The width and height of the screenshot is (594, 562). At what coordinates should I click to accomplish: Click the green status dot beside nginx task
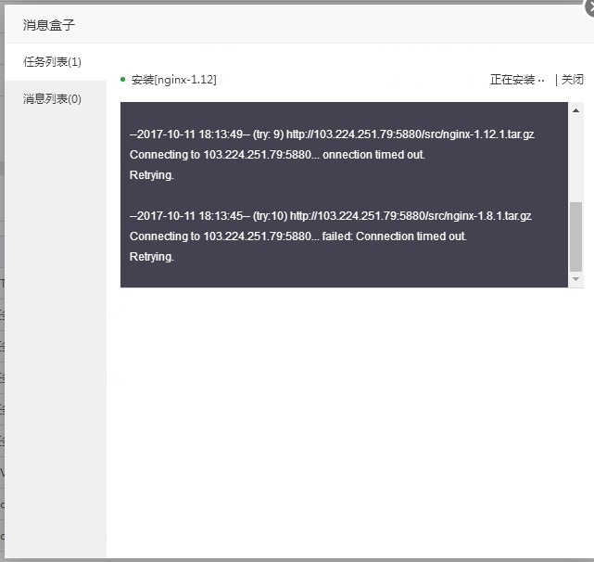coord(122,79)
